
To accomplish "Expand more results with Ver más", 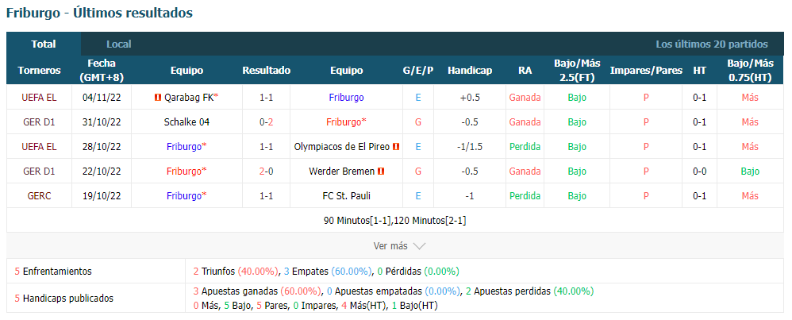I will 399,246.
